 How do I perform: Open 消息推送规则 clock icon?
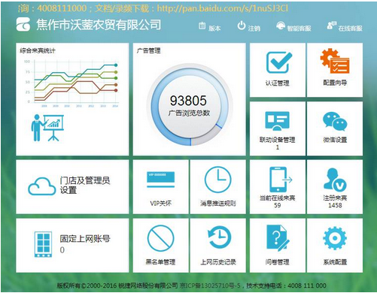[x=218, y=180]
